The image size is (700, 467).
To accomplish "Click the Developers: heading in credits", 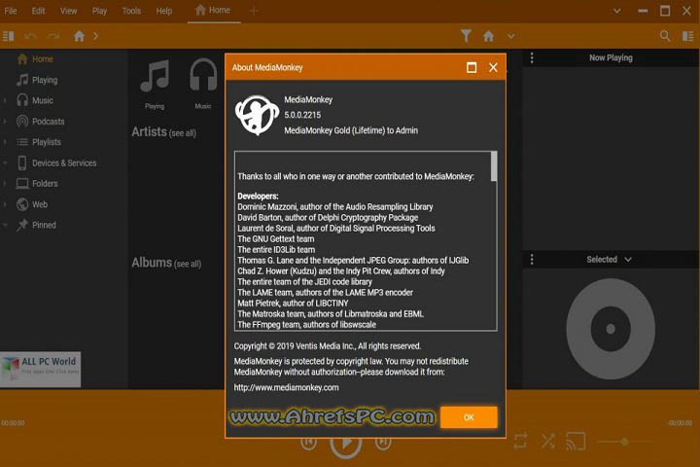I will (x=258, y=197).
